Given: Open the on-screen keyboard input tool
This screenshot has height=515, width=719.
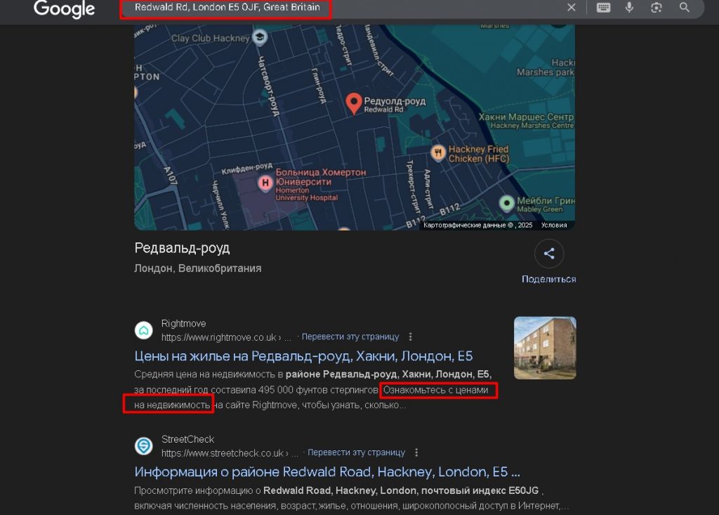Looking at the screenshot, I should click(603, 7).
